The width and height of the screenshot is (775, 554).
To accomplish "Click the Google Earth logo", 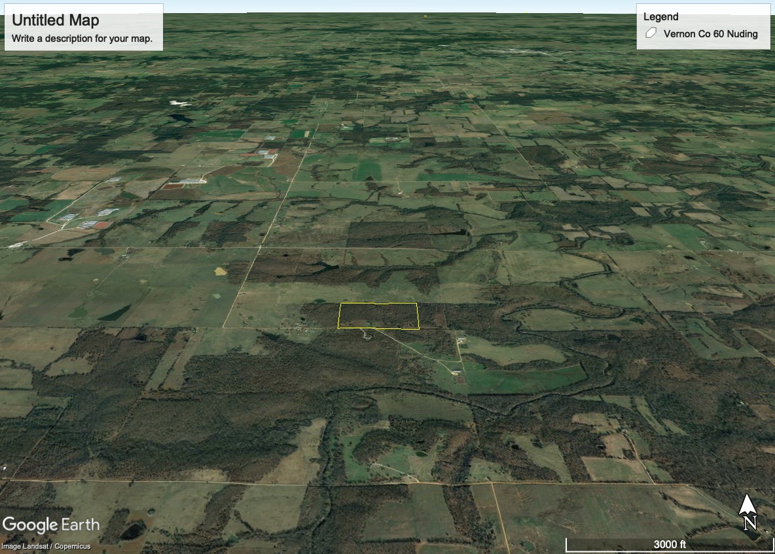I will 51,525.
